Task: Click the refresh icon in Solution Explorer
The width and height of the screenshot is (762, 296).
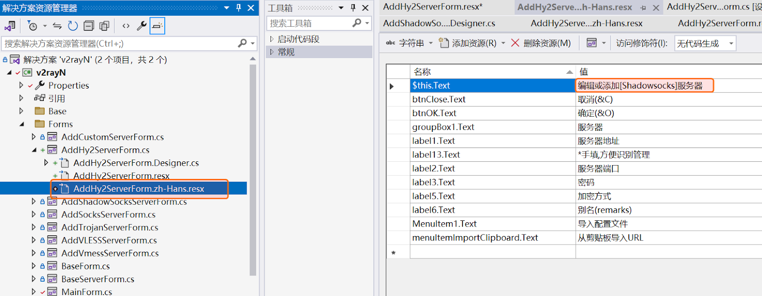Action: click(73, 26)
